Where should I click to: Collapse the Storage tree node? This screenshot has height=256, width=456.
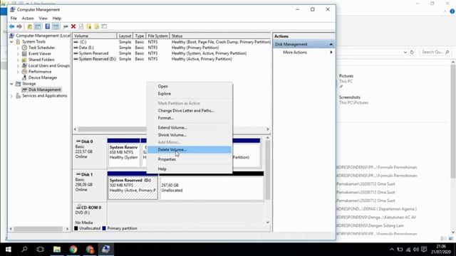11,84
